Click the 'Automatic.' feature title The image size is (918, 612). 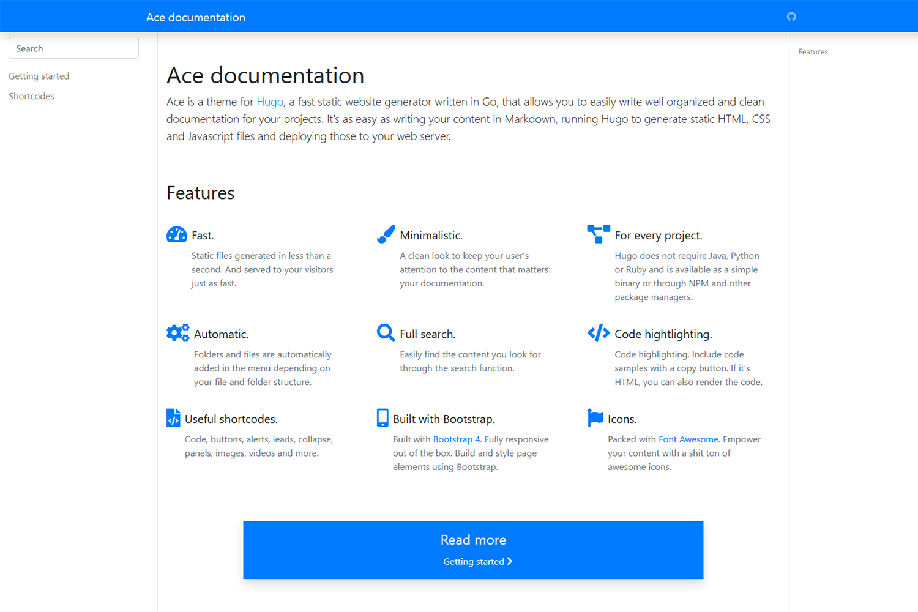[221, 334]
